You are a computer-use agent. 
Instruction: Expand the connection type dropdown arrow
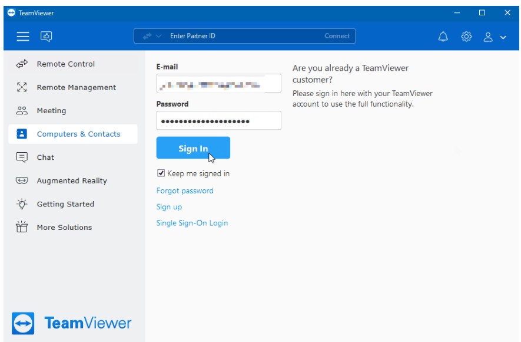tap(159, 36)
